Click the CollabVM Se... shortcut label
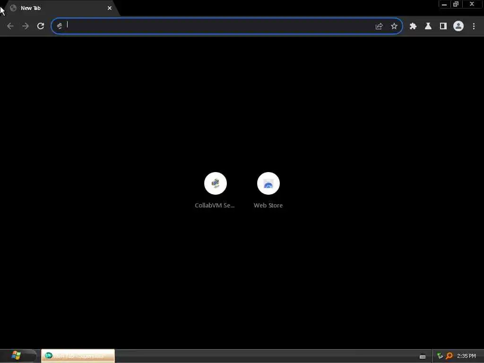The image size is (484, 363). 215,205
